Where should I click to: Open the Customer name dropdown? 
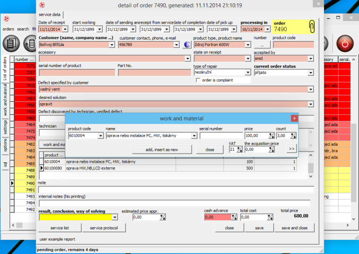pyautogui.click(x=112, y=45)
